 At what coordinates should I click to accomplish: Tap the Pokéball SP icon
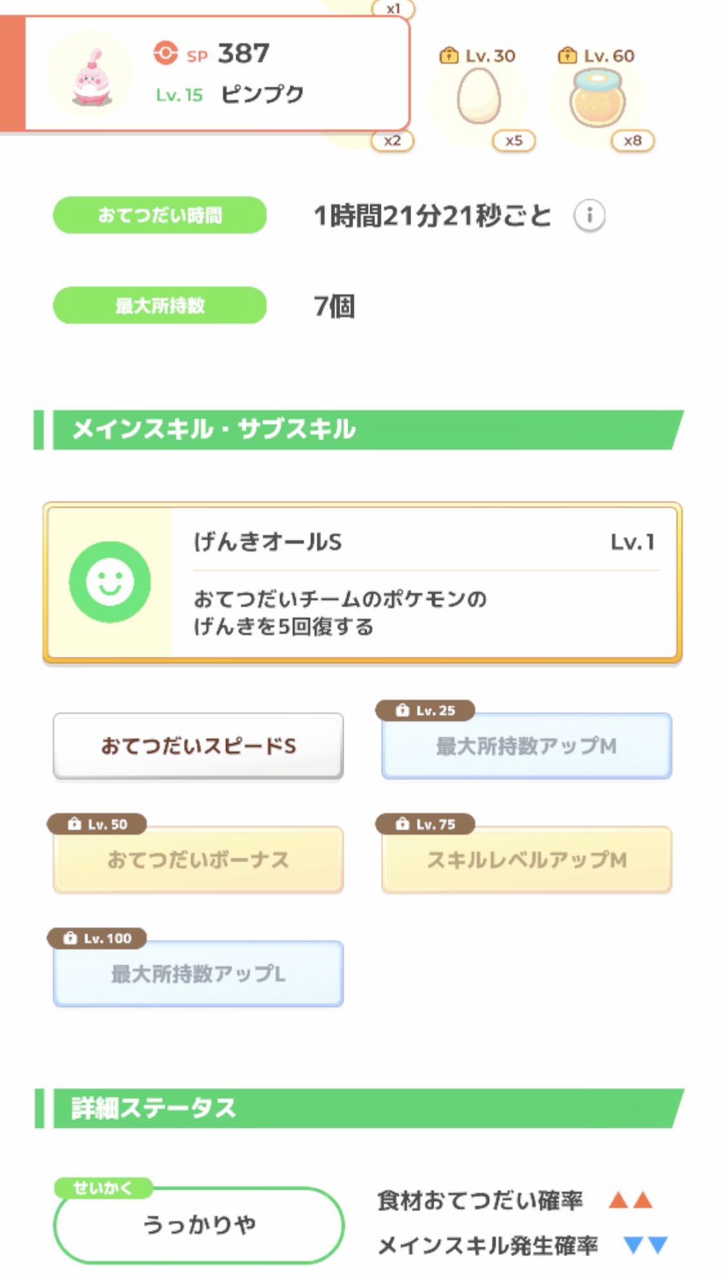[165, 53]
